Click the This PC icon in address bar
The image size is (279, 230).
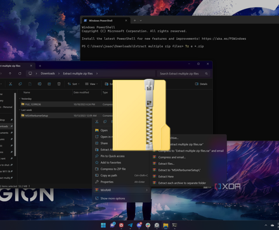coord(30,73)
